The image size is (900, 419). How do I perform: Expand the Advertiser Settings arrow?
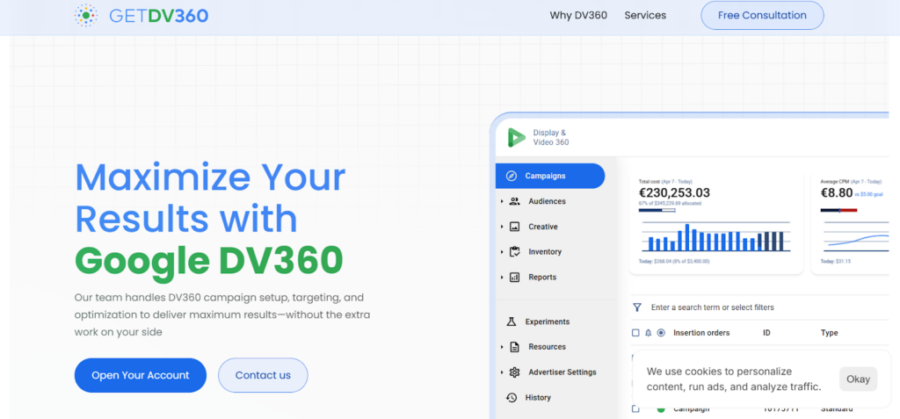[502, 372]
